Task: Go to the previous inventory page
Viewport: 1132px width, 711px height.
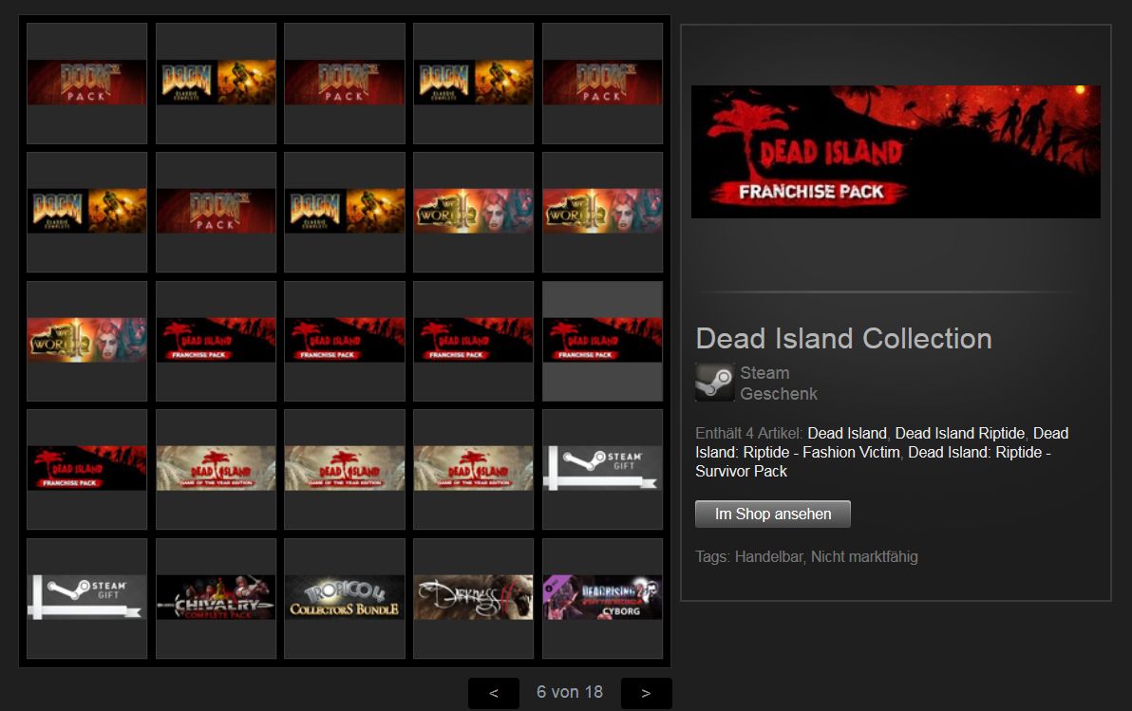Action: click(494, 693)
